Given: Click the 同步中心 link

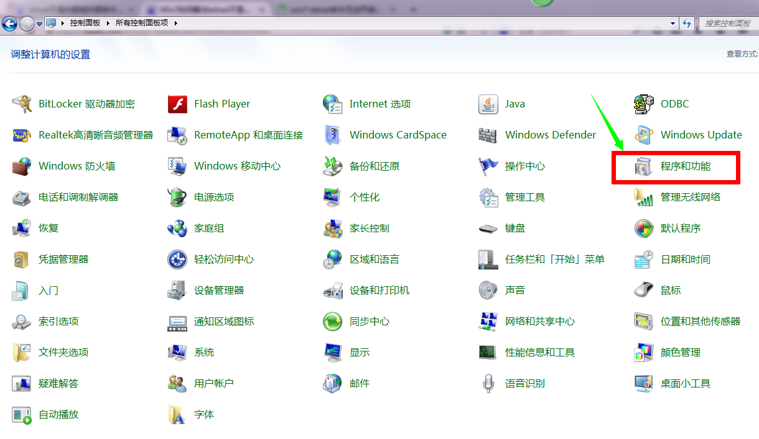Looking at the screenshot, I should point(370,321).
